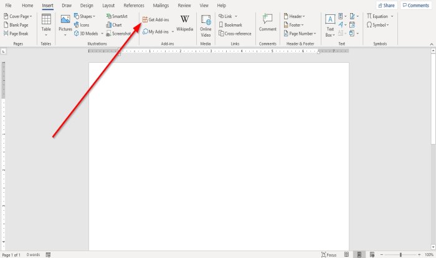Open the Pictures dropdown arrow

[x=65, y=35]
